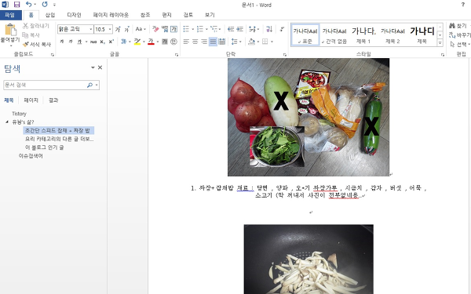471x294 pixels.
Task: Toggle Superscript formatting
Action: point(111,42)
